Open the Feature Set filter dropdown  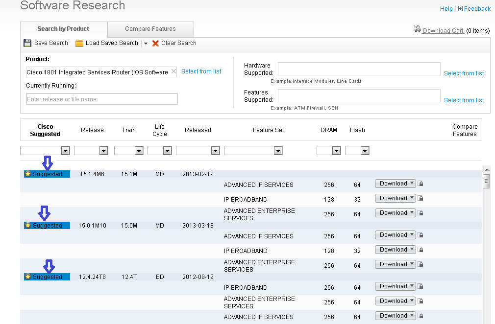(278, 151)
